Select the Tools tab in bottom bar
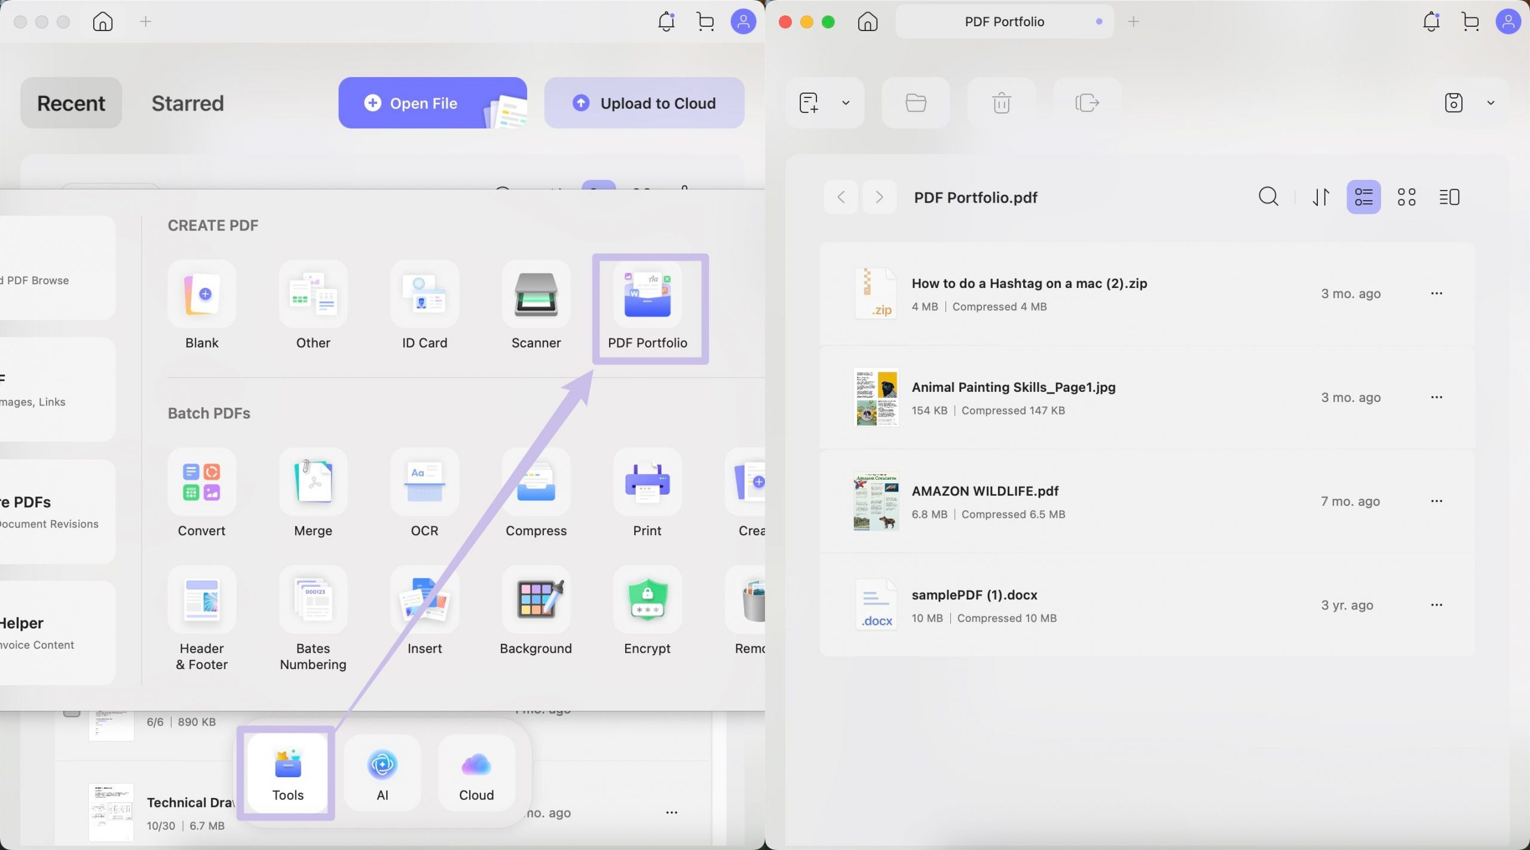The height and width of the screenshot is (850, 1530). pyautogui.click(x=287, y=774)
